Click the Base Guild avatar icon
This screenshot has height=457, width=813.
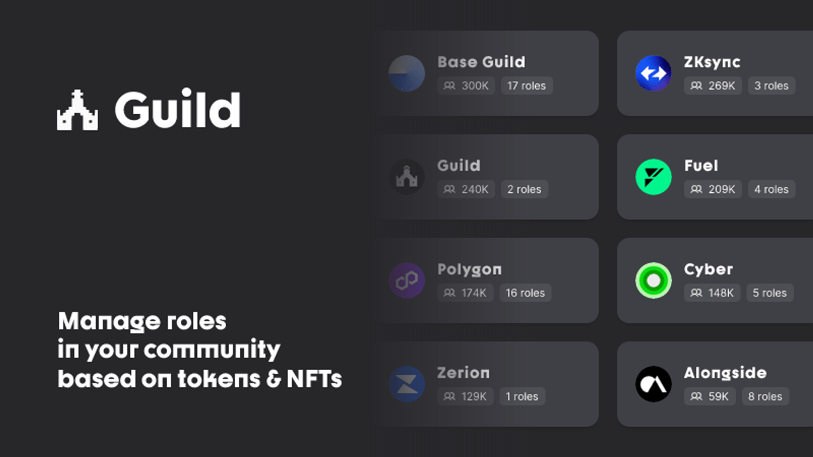406,73
